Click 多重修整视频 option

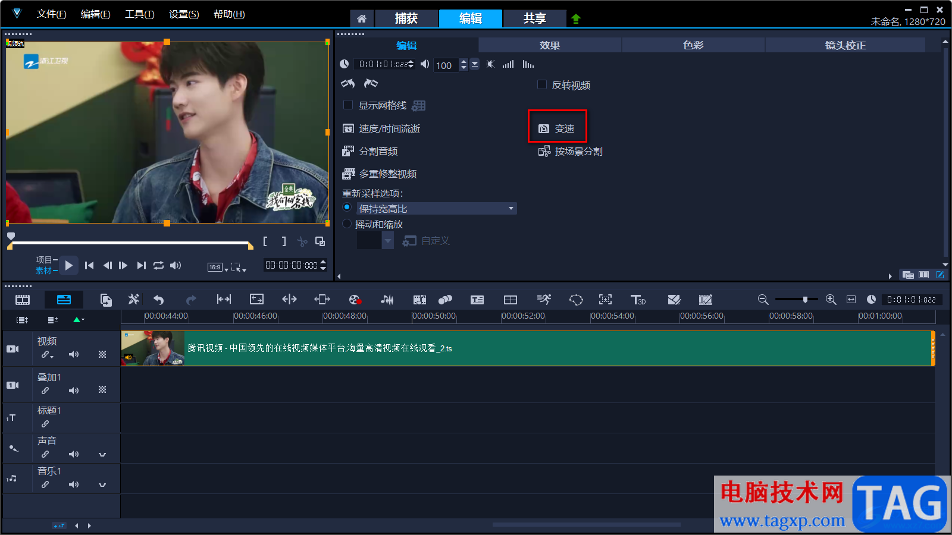coord(380,174)
